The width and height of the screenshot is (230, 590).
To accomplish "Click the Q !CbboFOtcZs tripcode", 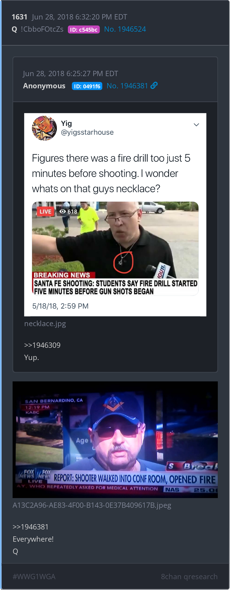I will click(38, 29).
